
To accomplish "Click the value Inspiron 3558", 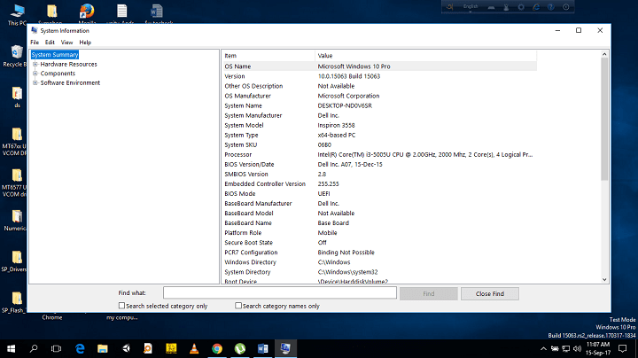I will click(x=336, y=125).
